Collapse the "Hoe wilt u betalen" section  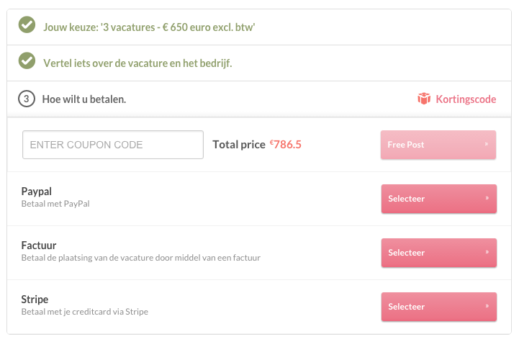click(84, 99)
